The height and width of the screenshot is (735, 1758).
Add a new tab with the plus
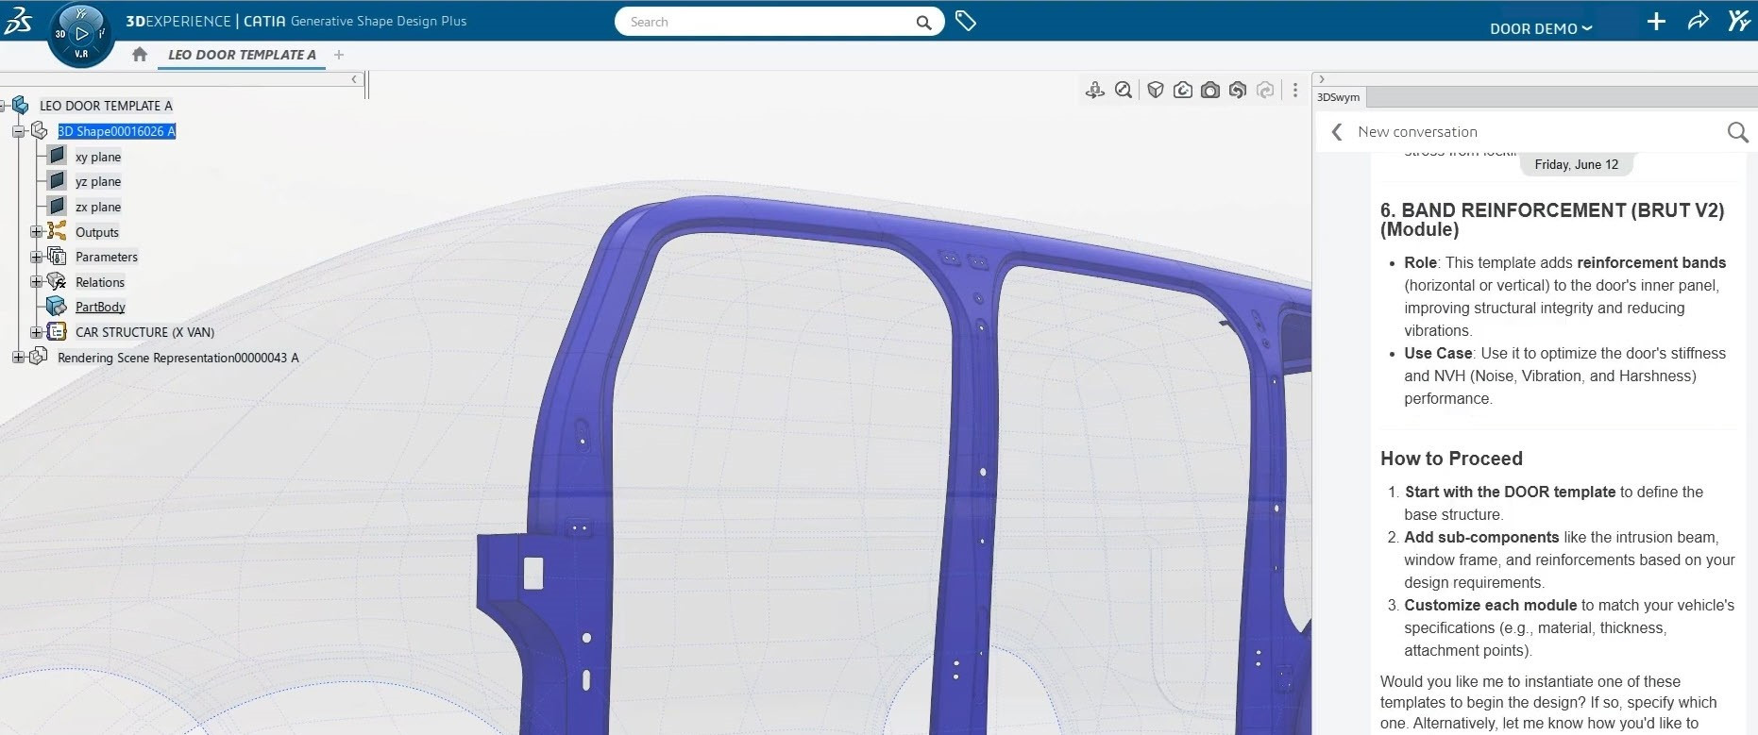point(339,55)
